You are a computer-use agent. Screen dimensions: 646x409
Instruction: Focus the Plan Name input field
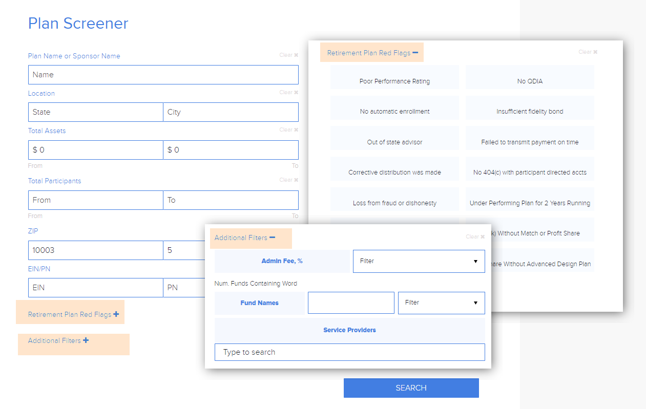[x=163, y=75]
